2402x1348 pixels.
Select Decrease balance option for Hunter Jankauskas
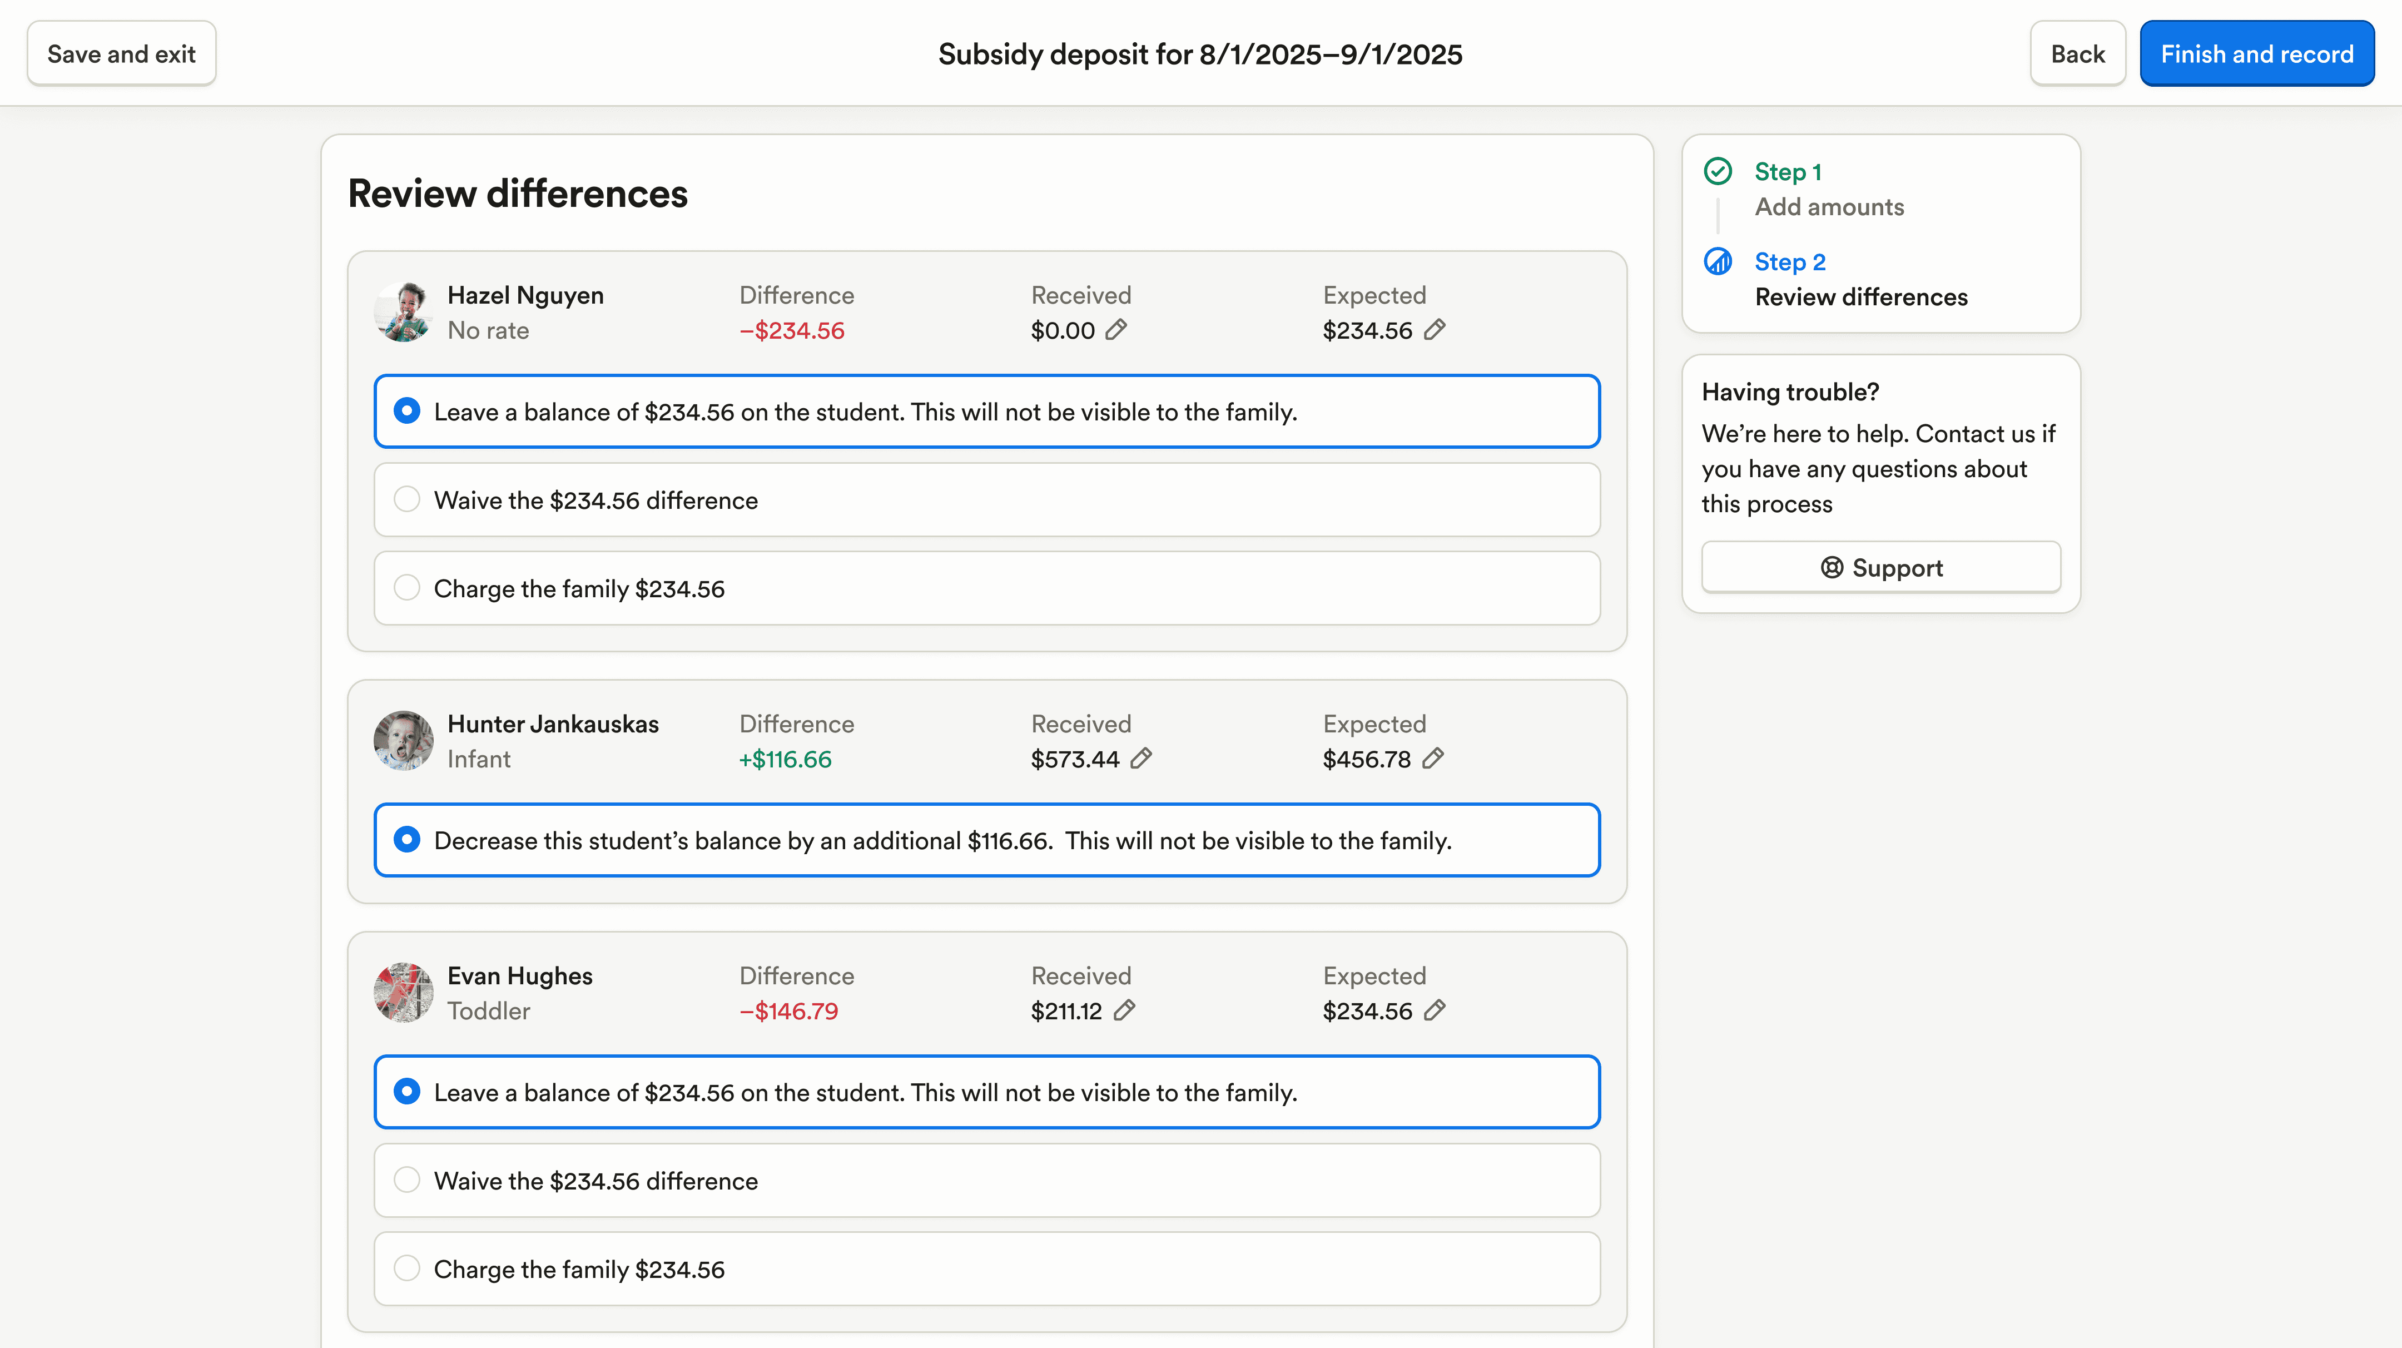pos(406,840)
